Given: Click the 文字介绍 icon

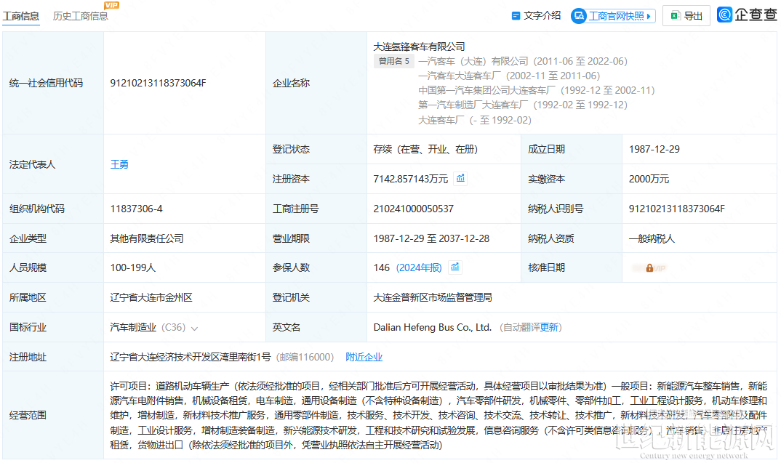Looking at the screenshot, I should [516, 15].
